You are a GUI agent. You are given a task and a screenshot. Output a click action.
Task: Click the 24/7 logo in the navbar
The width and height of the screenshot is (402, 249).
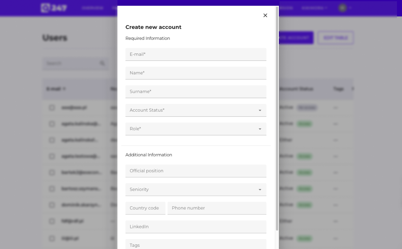pyautogui.click(x=54, y=8)
